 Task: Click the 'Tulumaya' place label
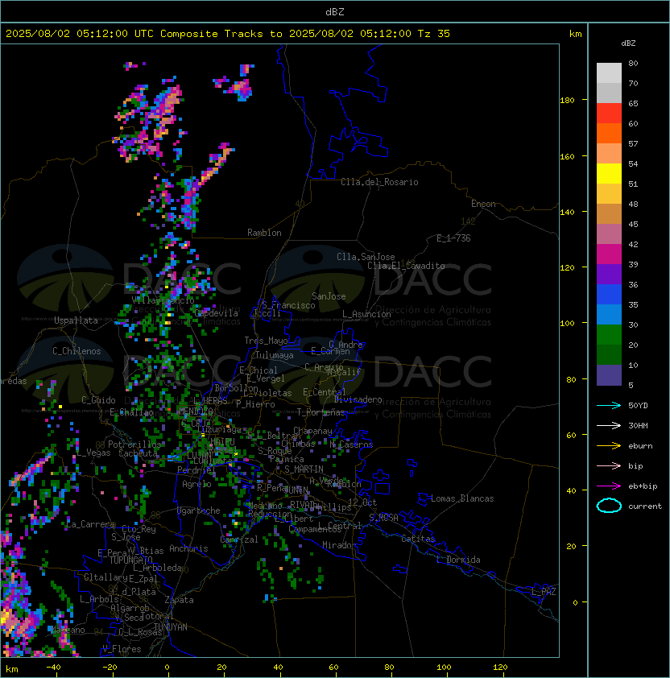point(275,355)
